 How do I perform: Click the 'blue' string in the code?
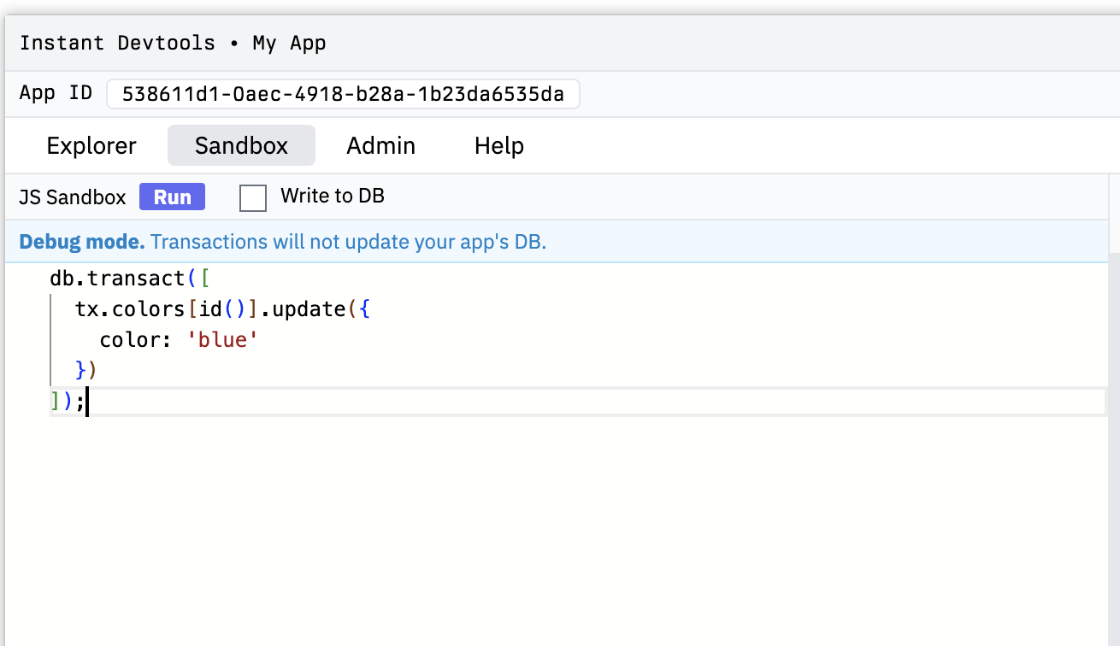click(x=222, y=340)
